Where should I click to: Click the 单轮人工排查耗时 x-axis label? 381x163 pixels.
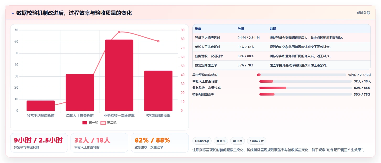(x=80, y=115)
